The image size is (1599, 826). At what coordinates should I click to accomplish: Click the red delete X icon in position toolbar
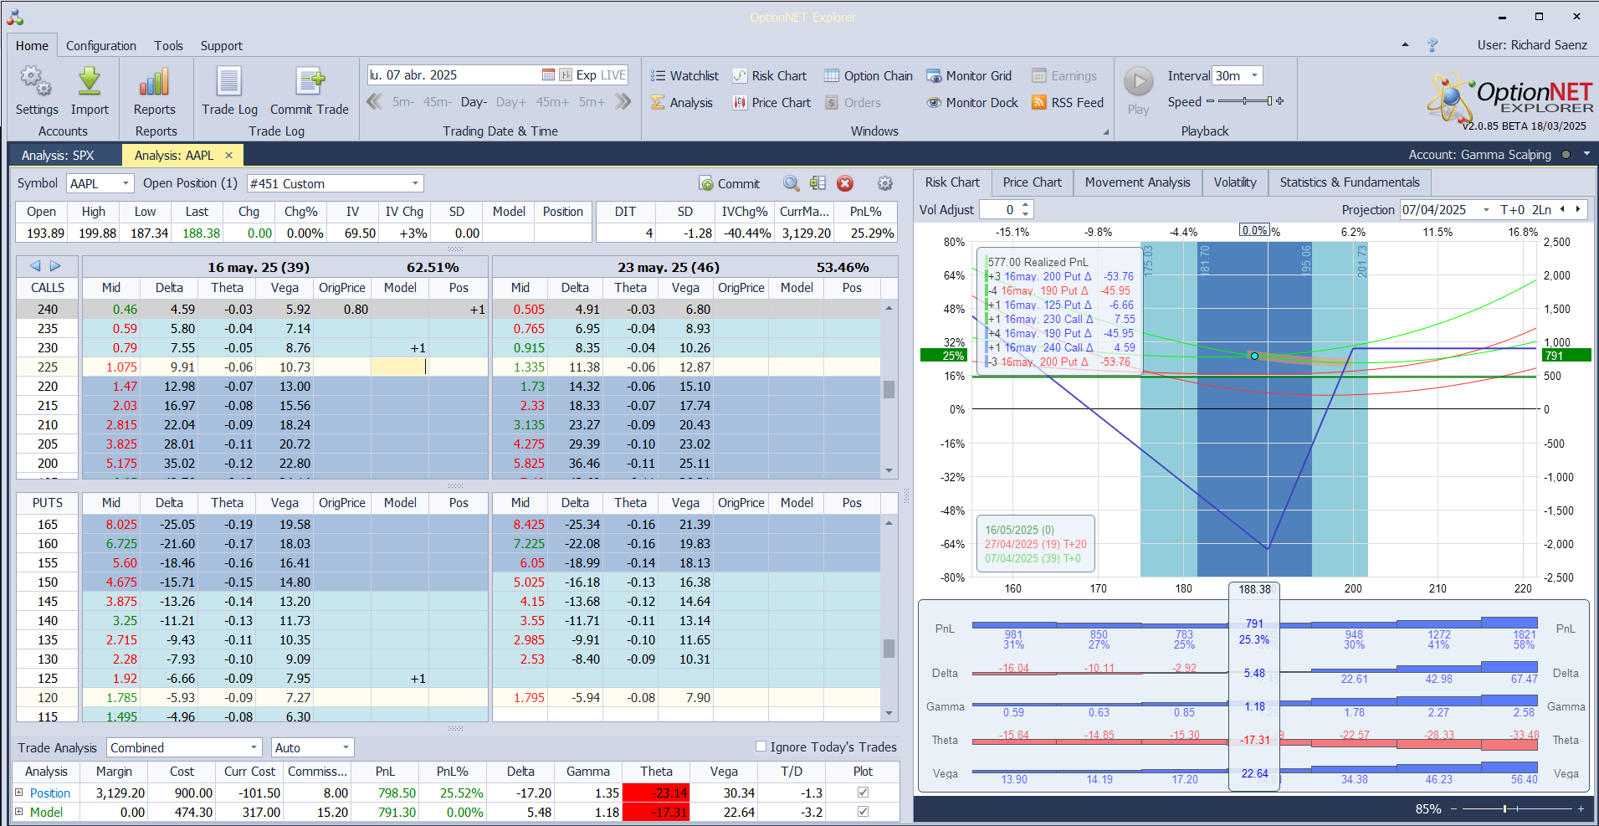[x=845, y=183]
